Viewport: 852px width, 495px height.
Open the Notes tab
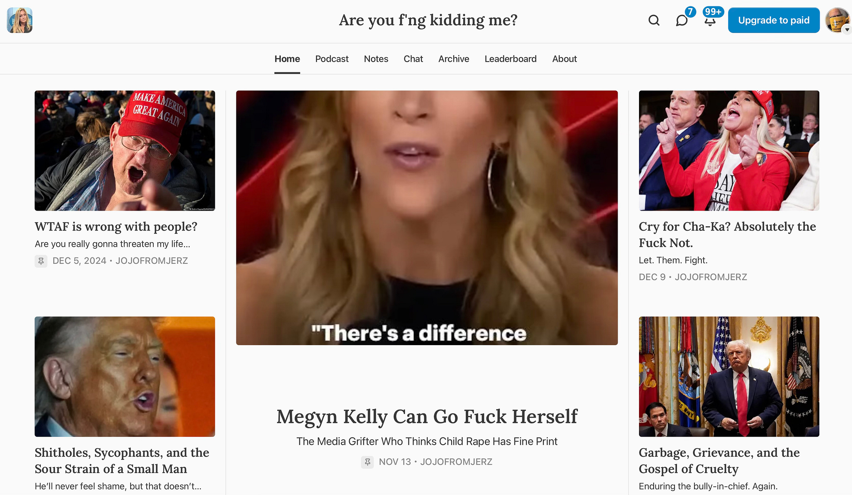point(376,59)
